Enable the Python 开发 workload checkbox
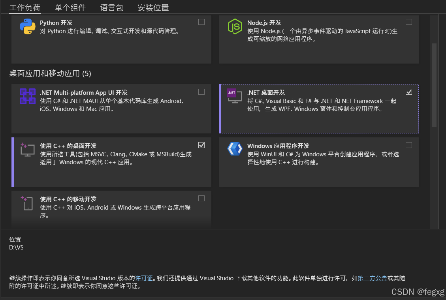 click(x=201, y=22)
